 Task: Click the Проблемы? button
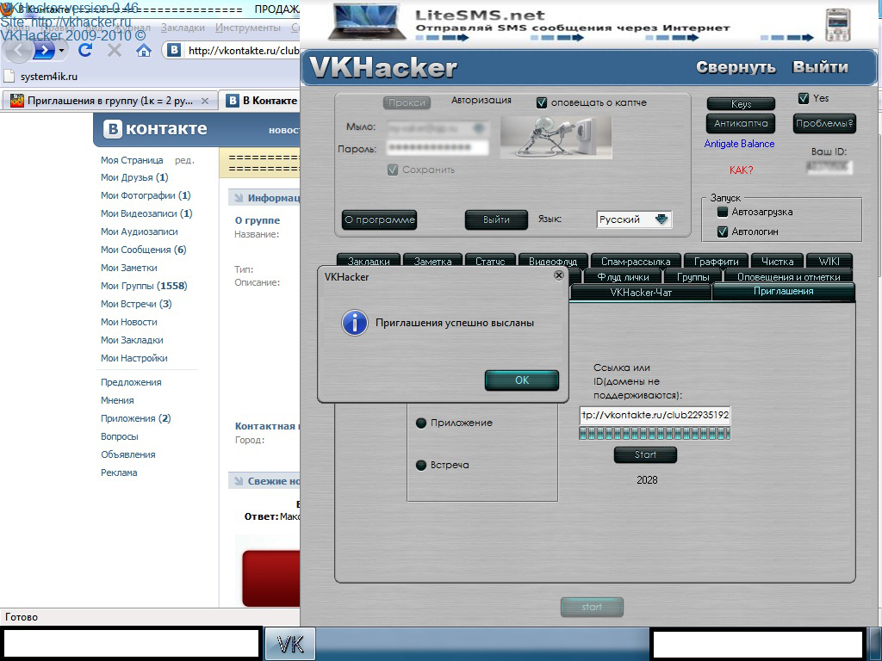824,124
